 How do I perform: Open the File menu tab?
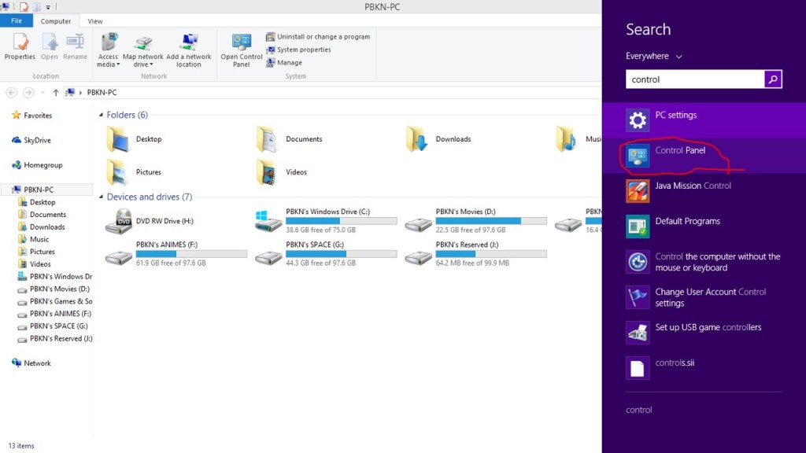pos(17,21)
